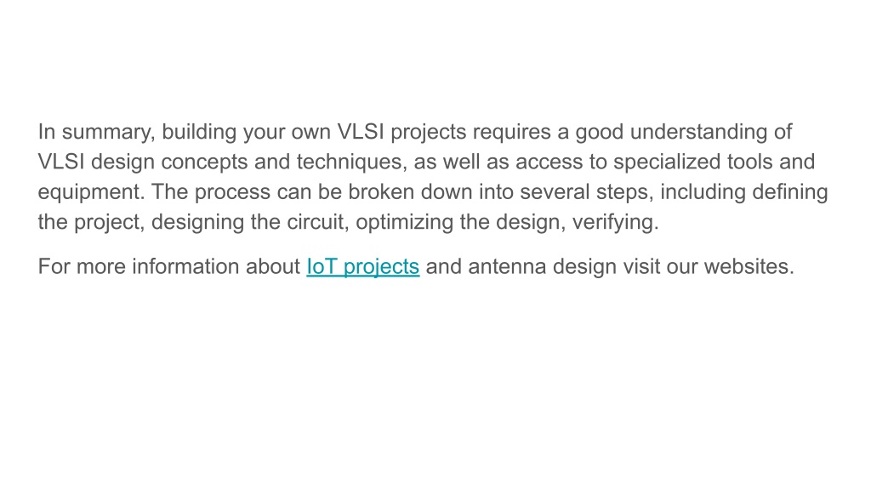The width and height of the screenshot is (871, 490).
Task: Place cursor on the word "techniques"
Action: pyautogui.click(x=351, y=162)
